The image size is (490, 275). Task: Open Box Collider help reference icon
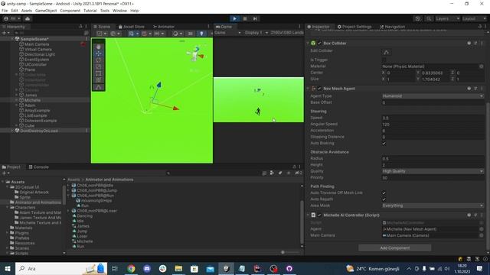[x=469, y=43]
